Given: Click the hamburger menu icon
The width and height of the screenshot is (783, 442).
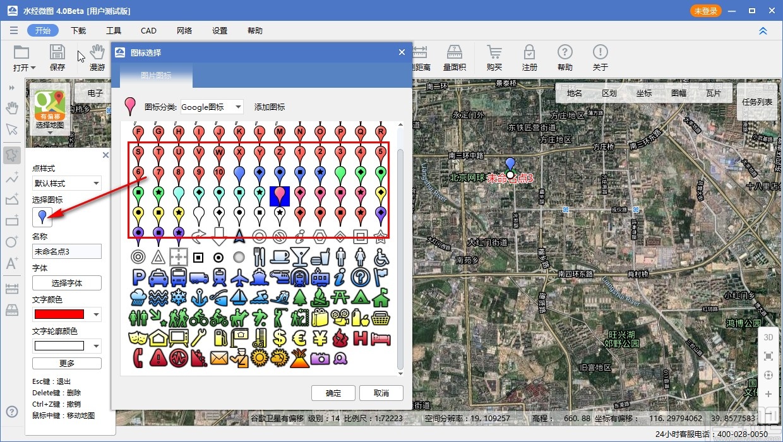Looking at the screenshot, I should point(14,30).
